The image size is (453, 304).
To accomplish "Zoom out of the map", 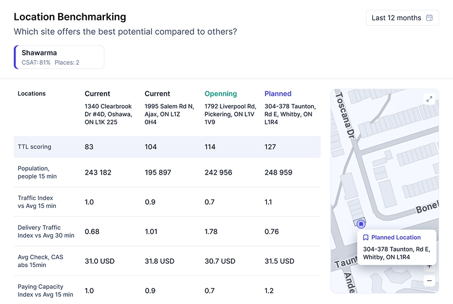I will coord(429,281).
